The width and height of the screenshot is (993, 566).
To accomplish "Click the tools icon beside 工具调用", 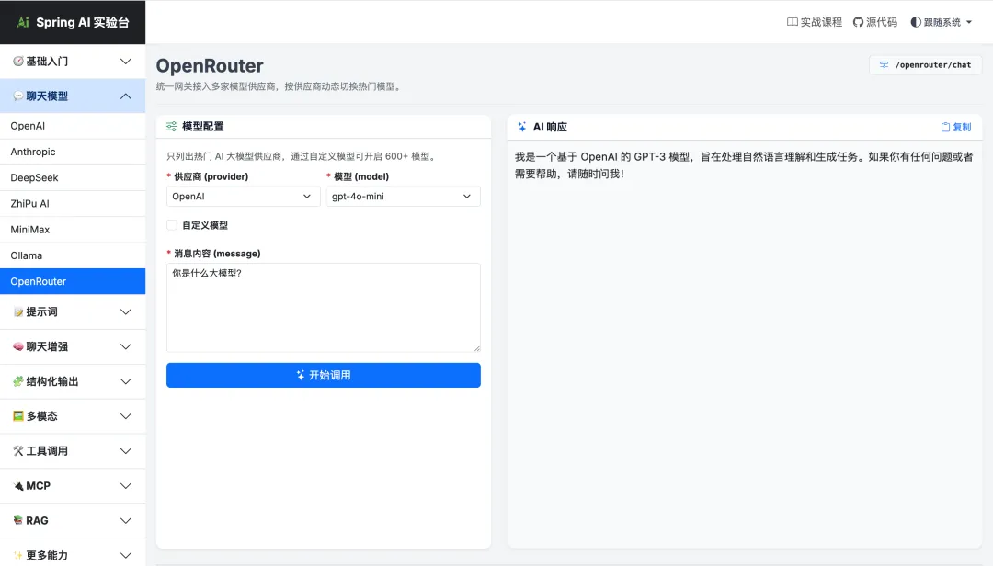I will pyautogui.click(x=18, y=451).
